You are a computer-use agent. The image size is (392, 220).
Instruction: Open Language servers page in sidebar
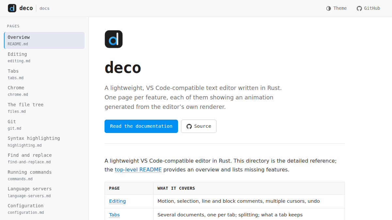(44, 192)
